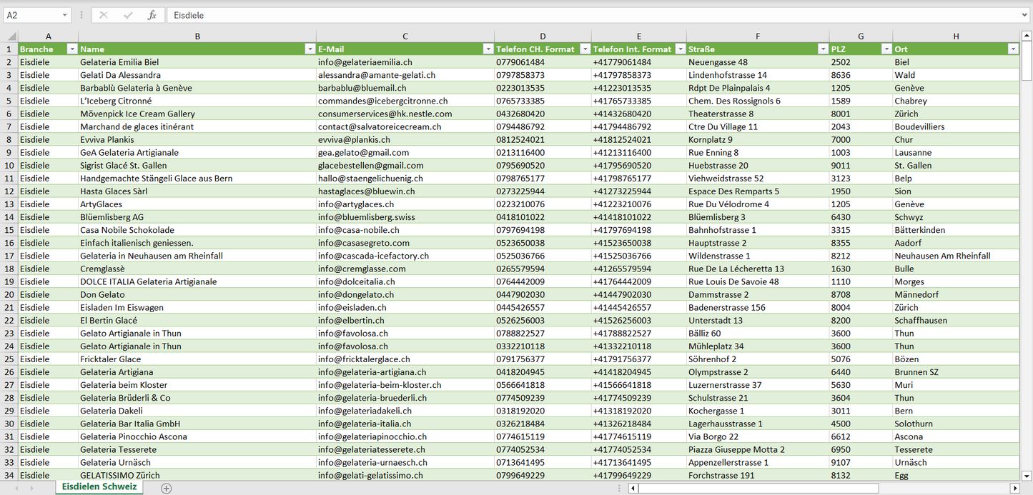The width and height of the screenshot is (1033, 495).
Task: Select row 15 by its row header
Action: 9,230
